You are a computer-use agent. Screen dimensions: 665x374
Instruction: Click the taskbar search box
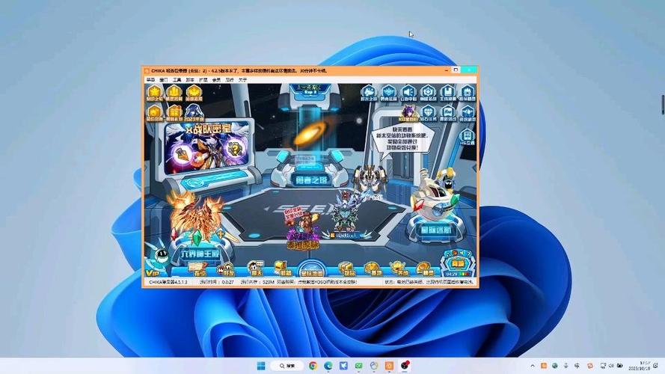[x=288, y=366]
